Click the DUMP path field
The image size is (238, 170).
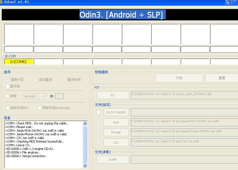coord(184,160)
